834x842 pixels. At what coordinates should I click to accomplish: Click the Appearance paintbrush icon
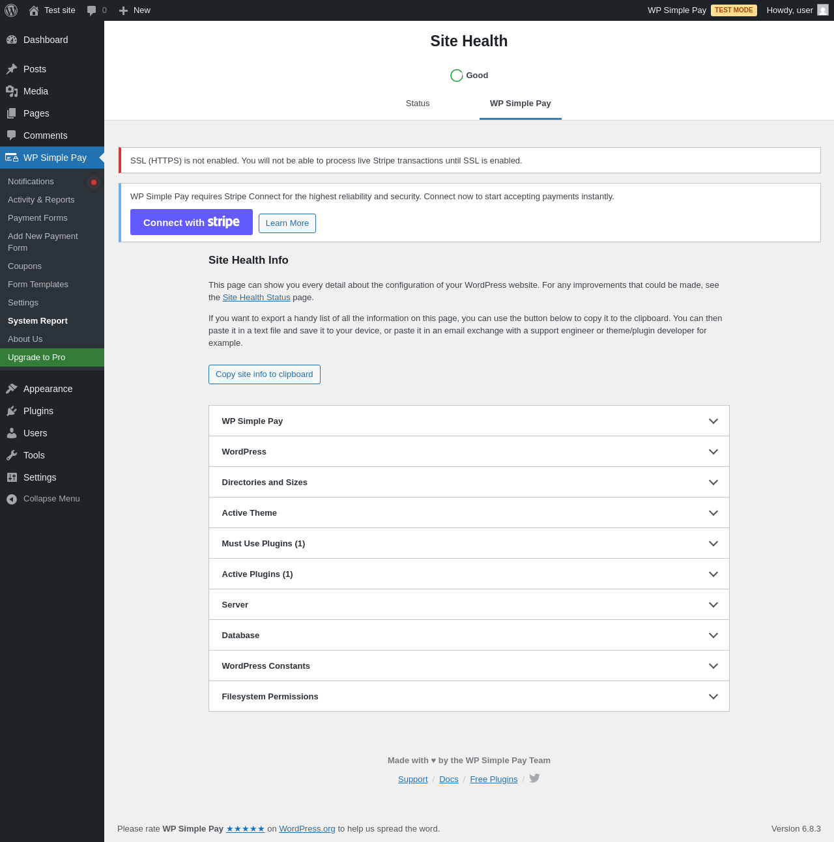(12, 389)
